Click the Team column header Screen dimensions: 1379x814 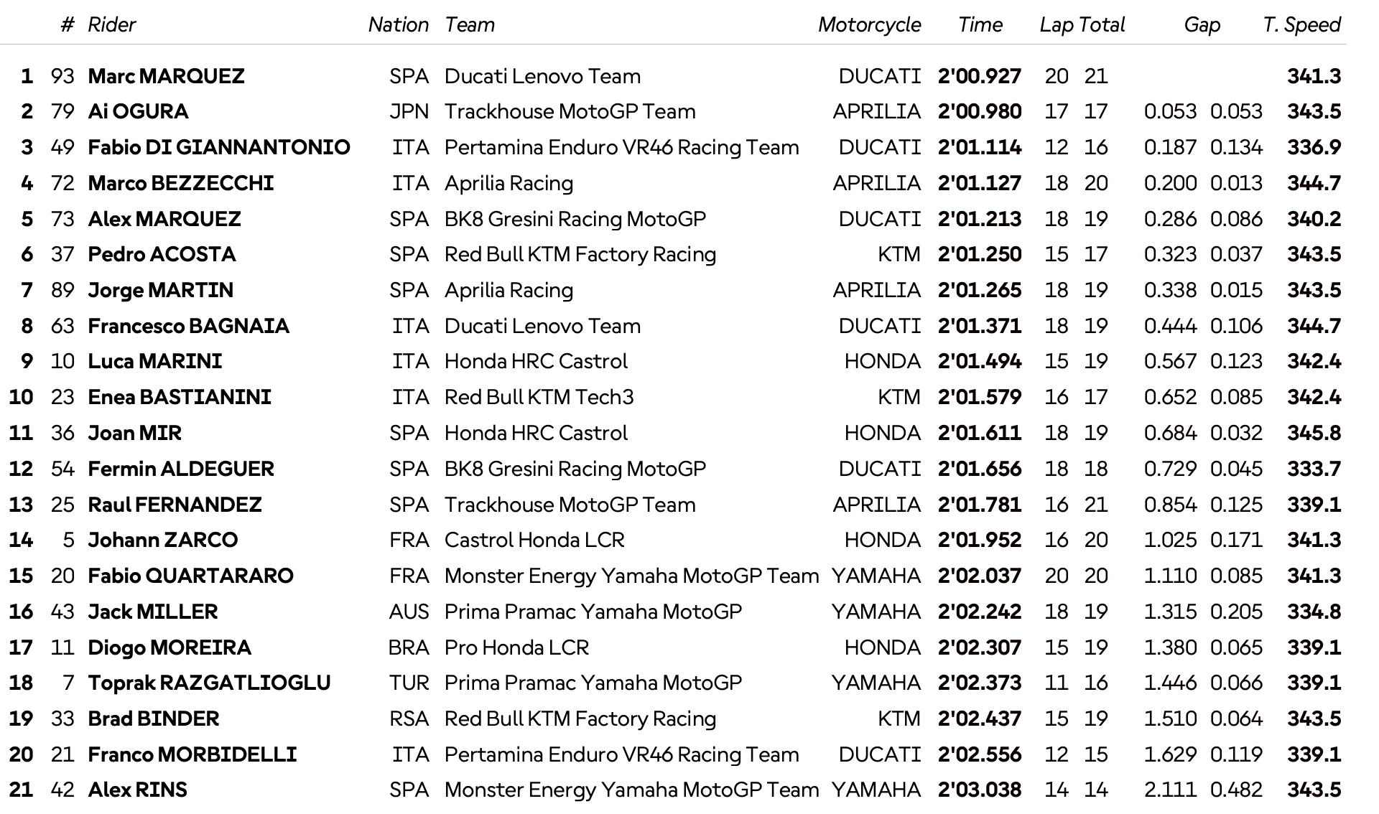[469, 25]
